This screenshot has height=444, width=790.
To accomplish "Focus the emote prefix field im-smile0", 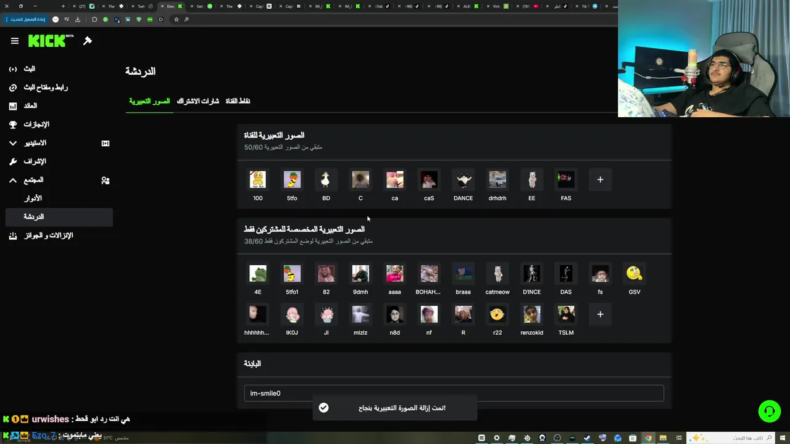I will click(454, 393).
